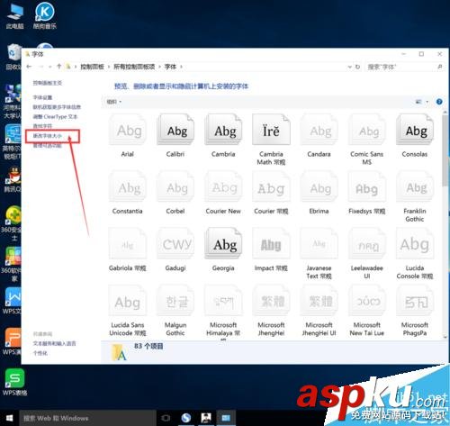Screen dimensions: 450x426
Task: Click the Corbel font icon
Action: [x=175, y=186]
